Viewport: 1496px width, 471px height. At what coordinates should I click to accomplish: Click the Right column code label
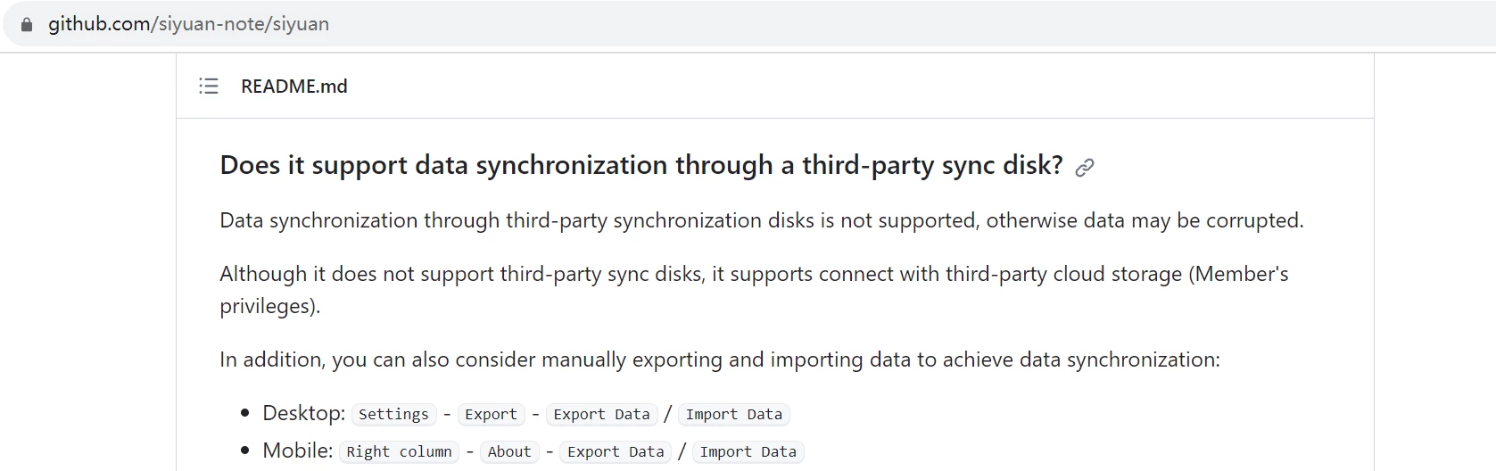click(399, 451)
